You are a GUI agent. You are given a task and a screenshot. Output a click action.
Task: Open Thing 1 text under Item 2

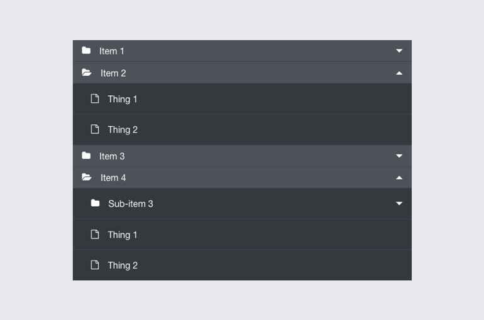tap(123, 99)
